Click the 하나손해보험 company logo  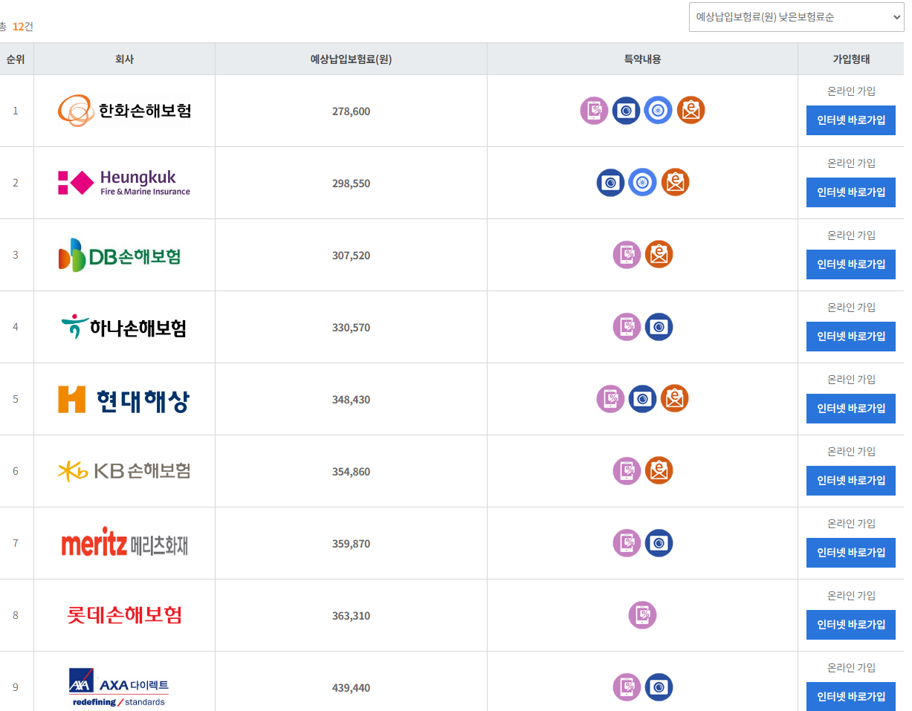[x=123, y=327]
